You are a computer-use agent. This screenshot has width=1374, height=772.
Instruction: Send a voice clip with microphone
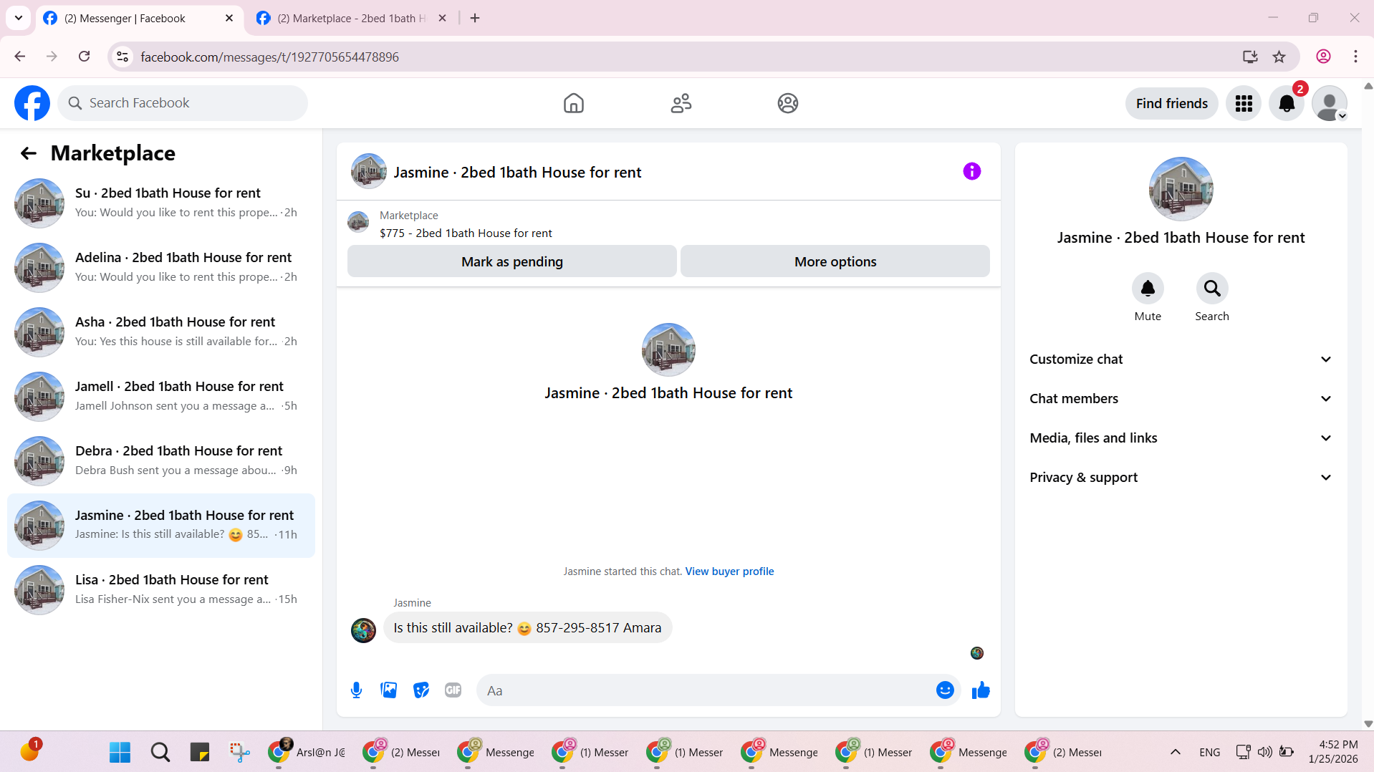coord(357,690)
